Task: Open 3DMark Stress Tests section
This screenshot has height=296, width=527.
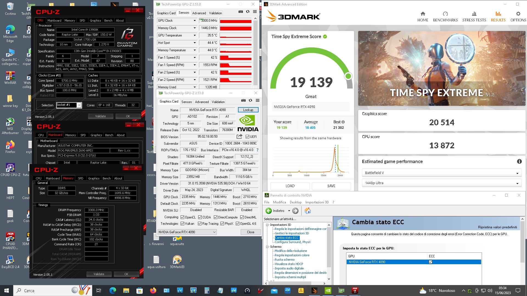Action: click(474, 16)
